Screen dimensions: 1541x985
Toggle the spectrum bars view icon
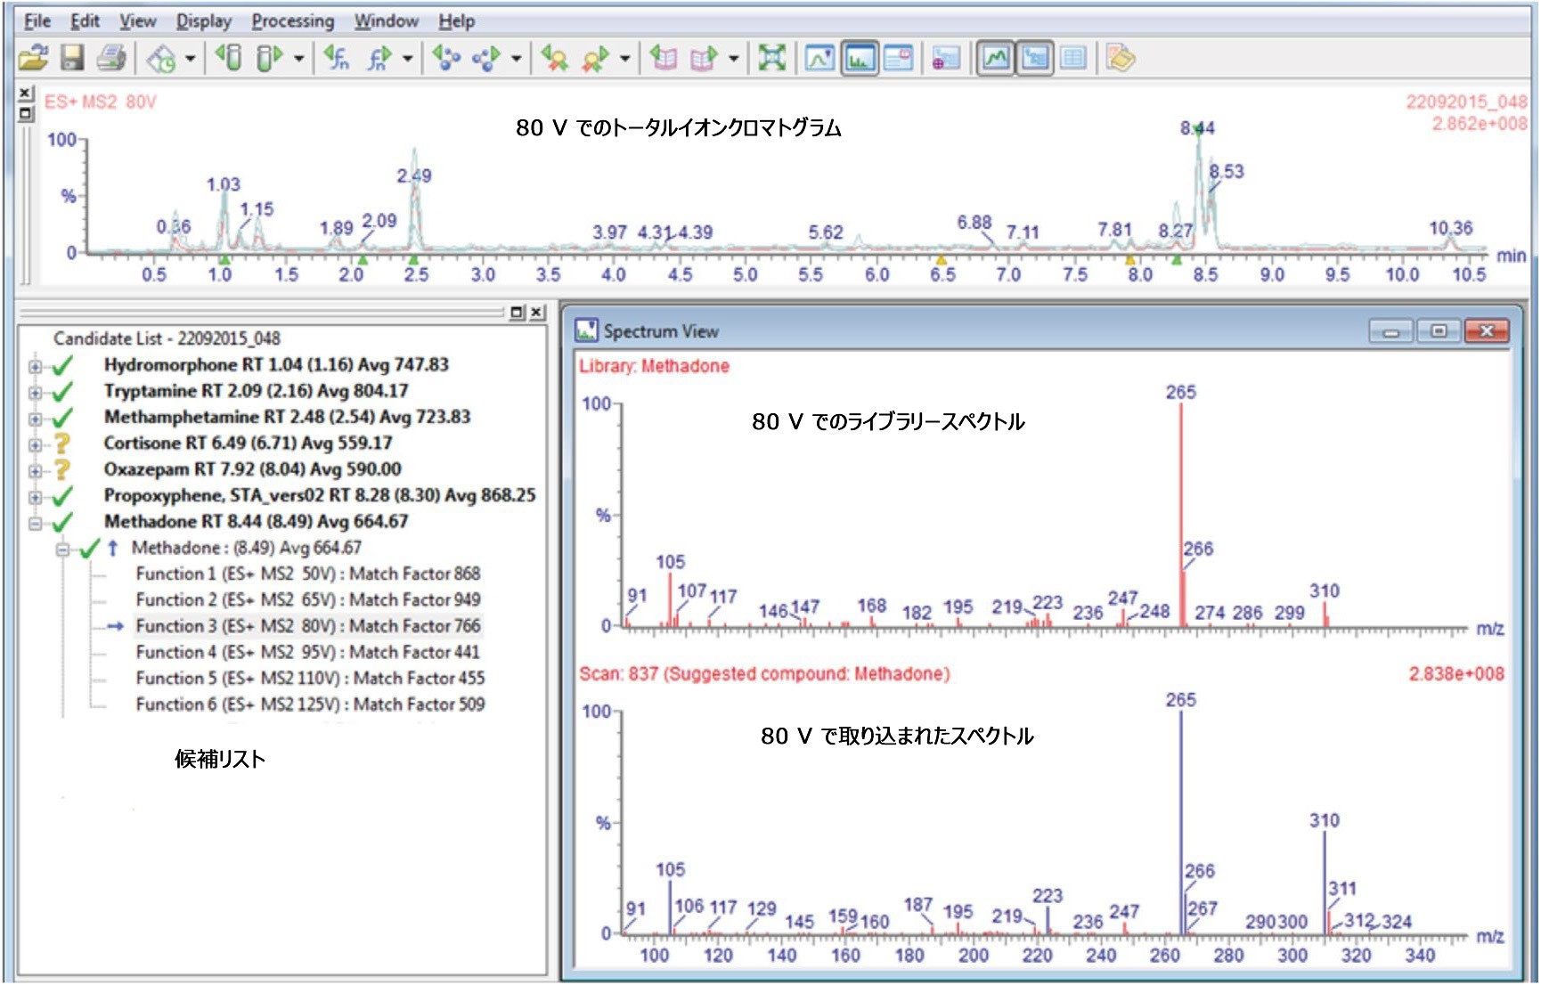860,59
